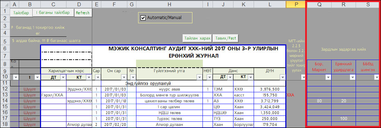Viewport: 381px width, 128px height.
Task: Click cell with amount 155,750
Action: coord(270,95)
